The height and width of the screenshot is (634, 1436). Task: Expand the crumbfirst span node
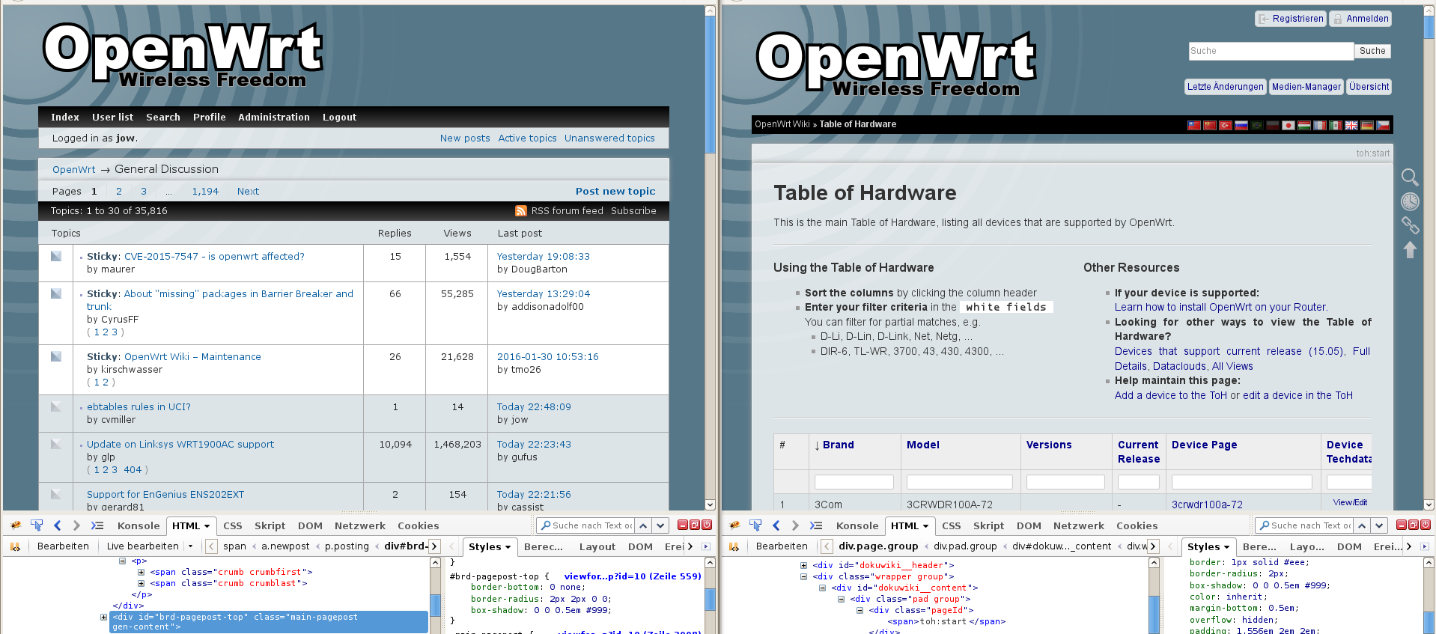pyautogui.click(x=141, y=572)
